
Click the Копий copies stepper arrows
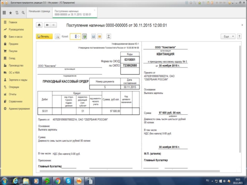(78, 36)
